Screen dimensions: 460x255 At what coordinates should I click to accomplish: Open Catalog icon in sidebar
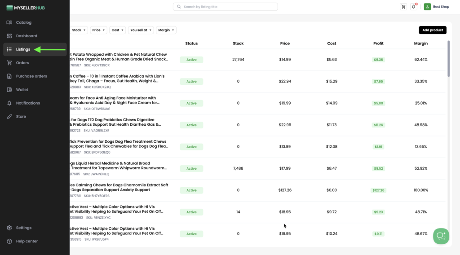coord(9,22)
